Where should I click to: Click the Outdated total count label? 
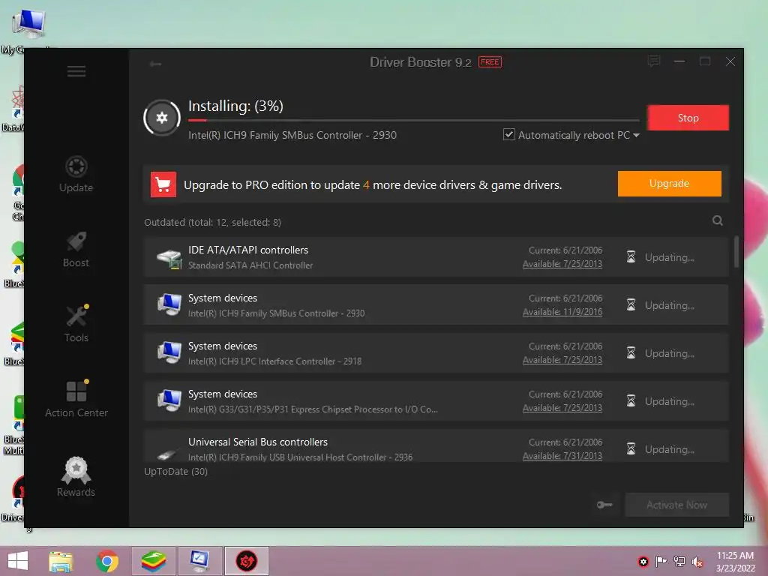212,222
